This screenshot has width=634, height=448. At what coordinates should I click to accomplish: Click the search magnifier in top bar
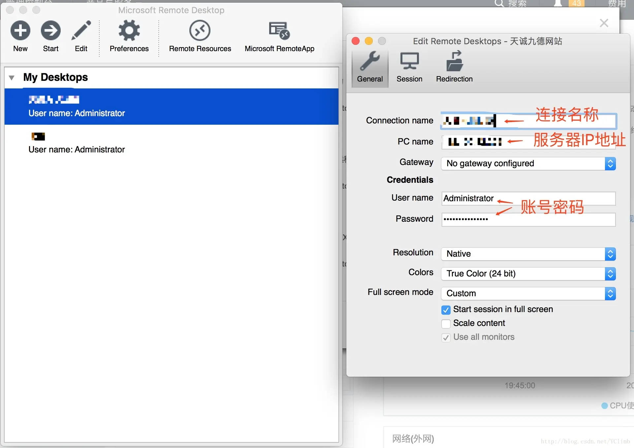coord(499,3)
